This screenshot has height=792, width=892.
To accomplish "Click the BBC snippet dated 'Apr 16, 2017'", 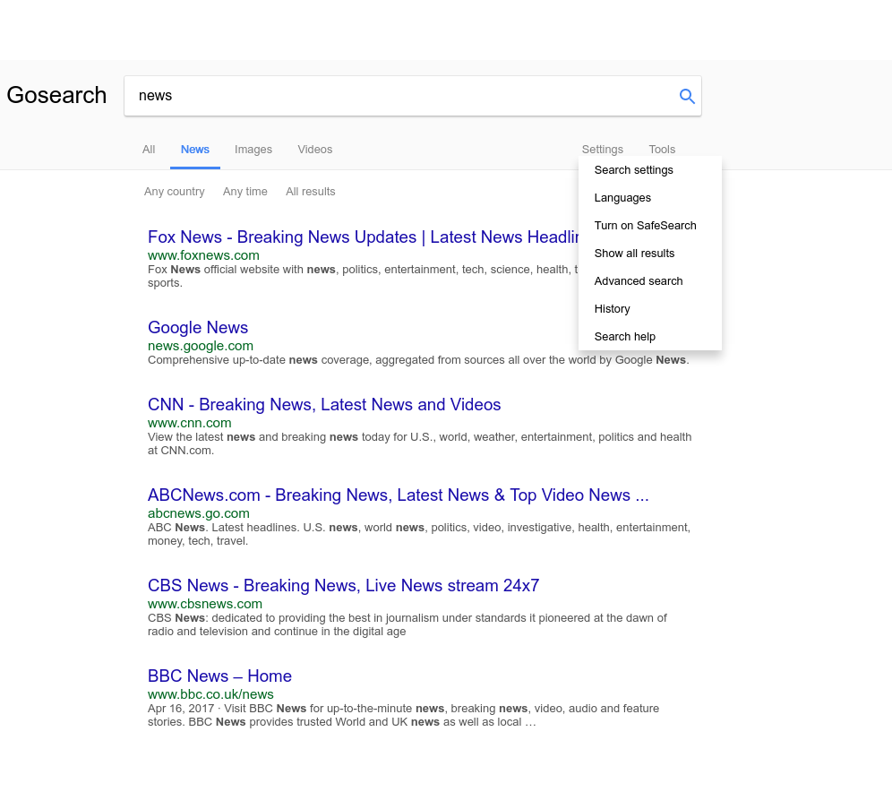I will tap(403, 715).
